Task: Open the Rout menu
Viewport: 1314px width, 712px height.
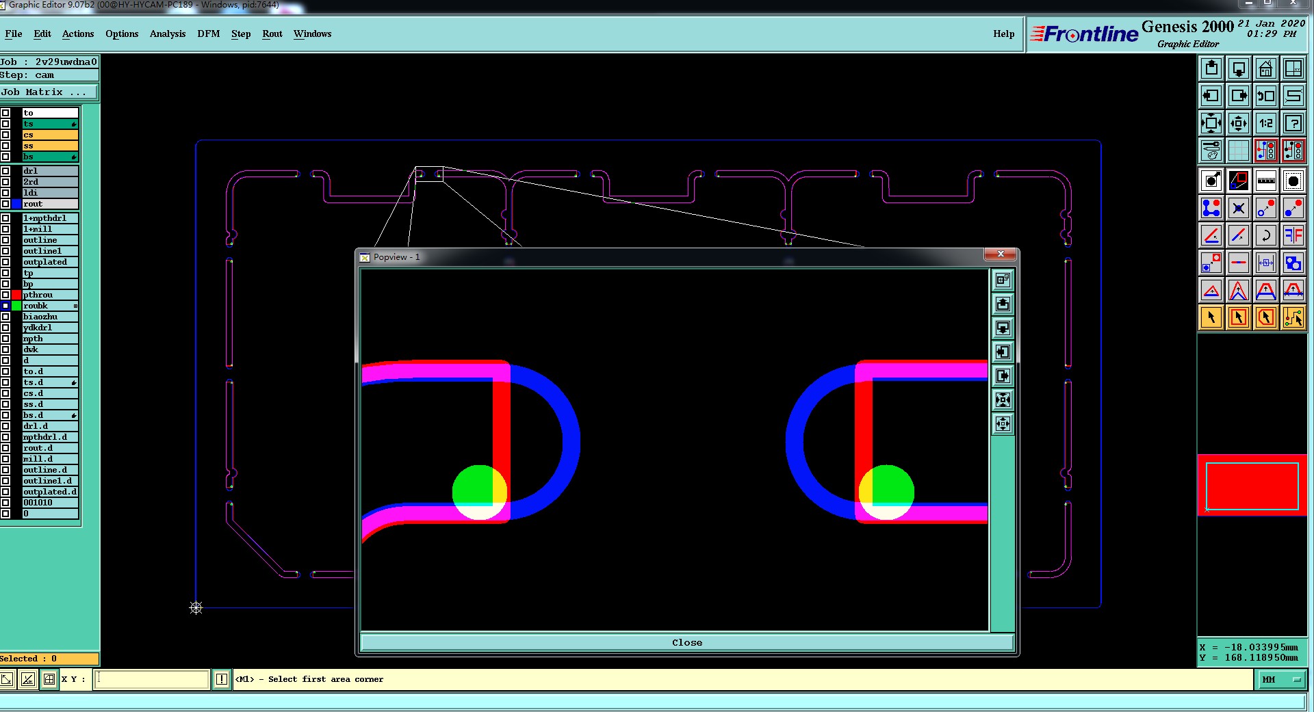Action: (272, 34)
